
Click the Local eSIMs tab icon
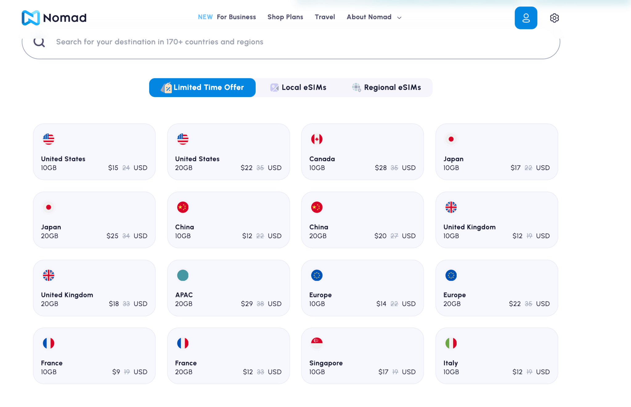point(274,88)
